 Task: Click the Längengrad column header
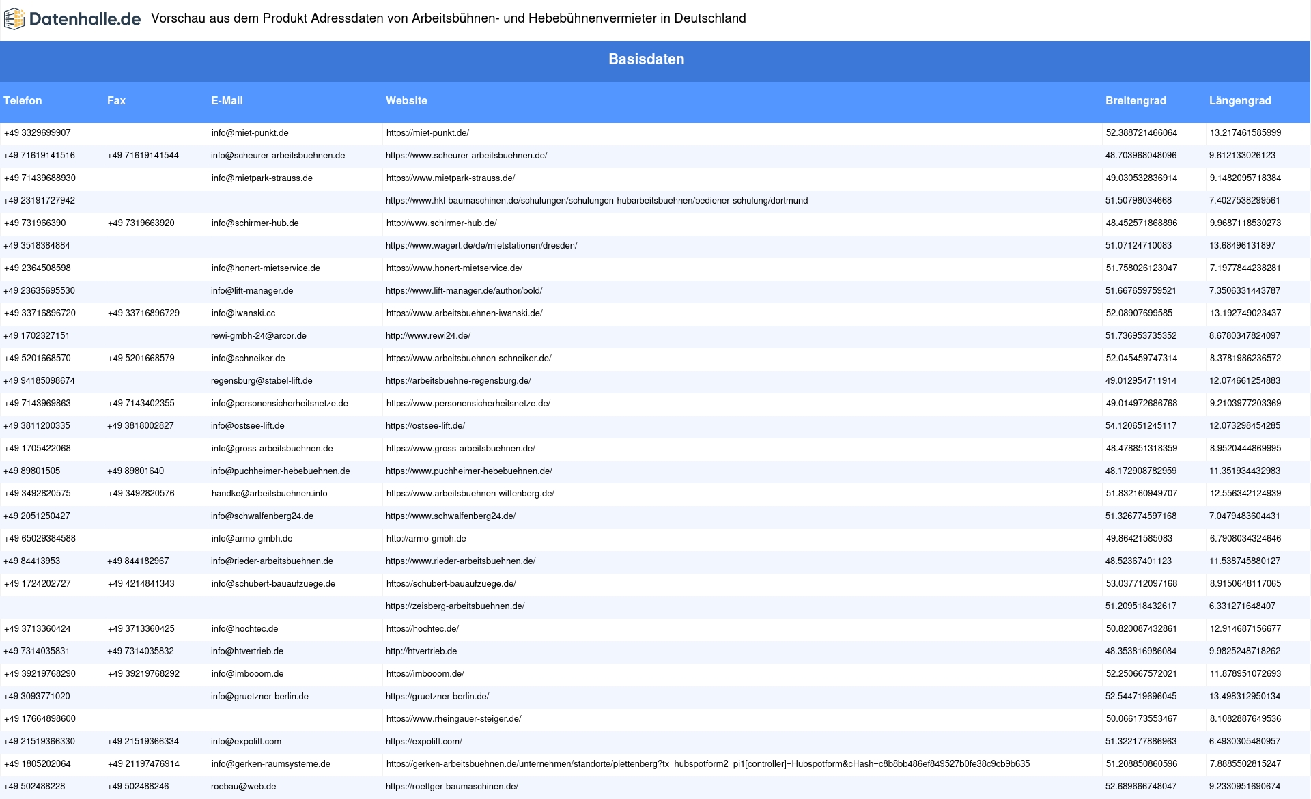pyautogui.click(x=1240, y=100)
